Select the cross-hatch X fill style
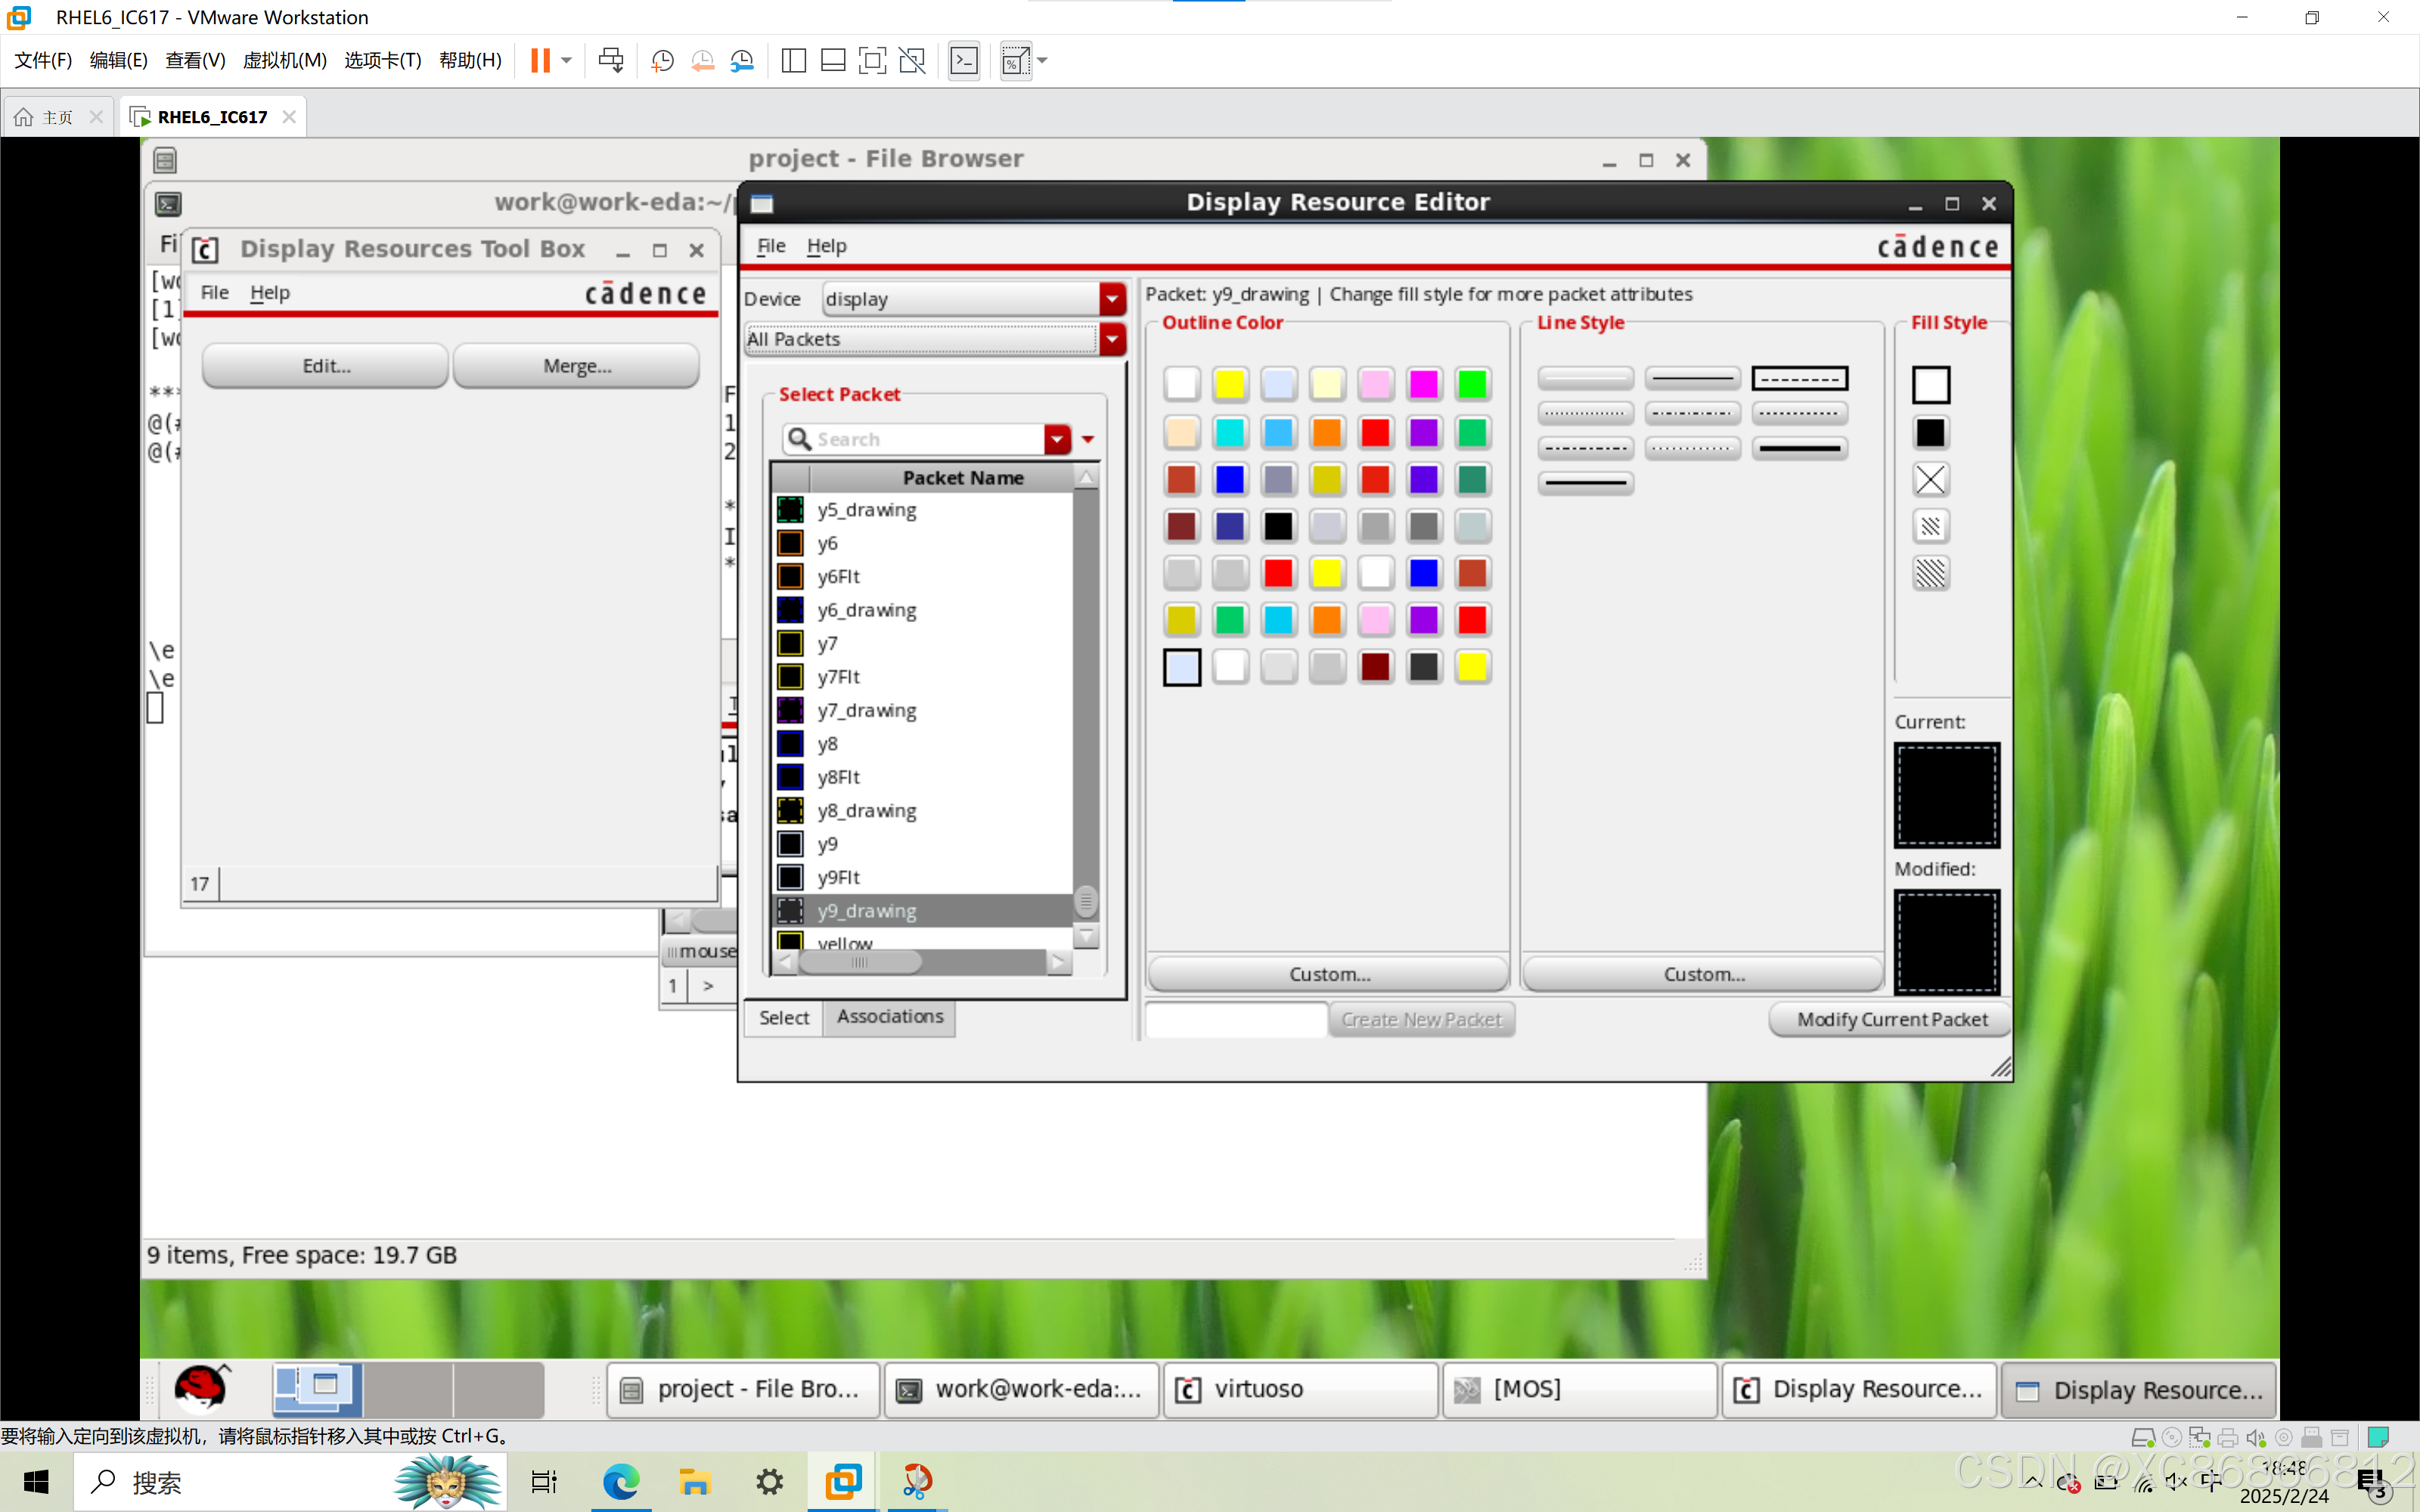Viewport: 2420px width, 1512px height. point(1930,479)
